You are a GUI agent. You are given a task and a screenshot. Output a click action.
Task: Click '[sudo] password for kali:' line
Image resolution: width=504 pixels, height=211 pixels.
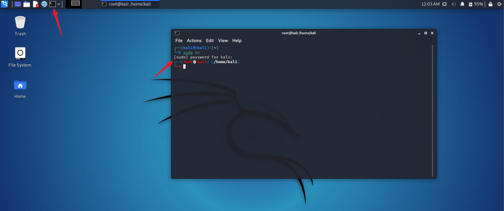tap(203, 57)
